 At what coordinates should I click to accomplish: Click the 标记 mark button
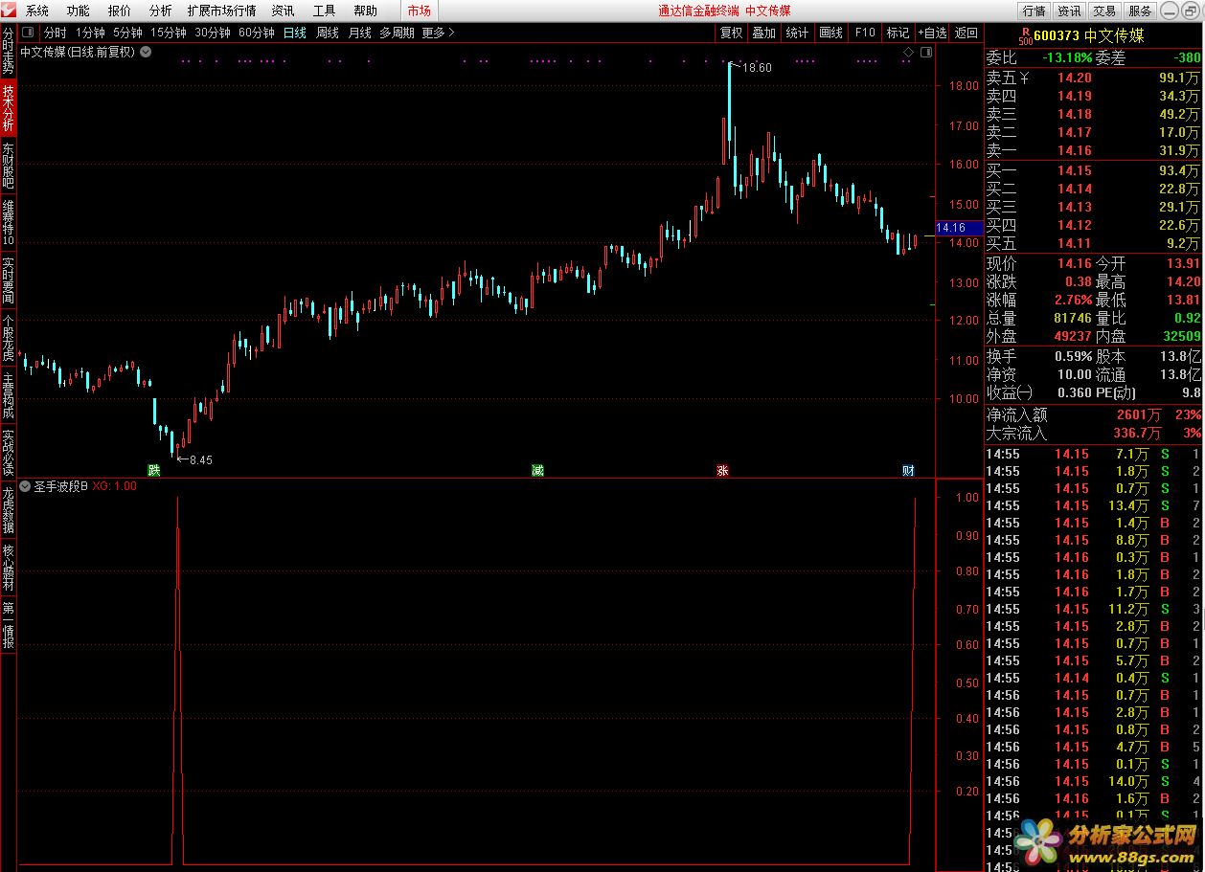898,33
